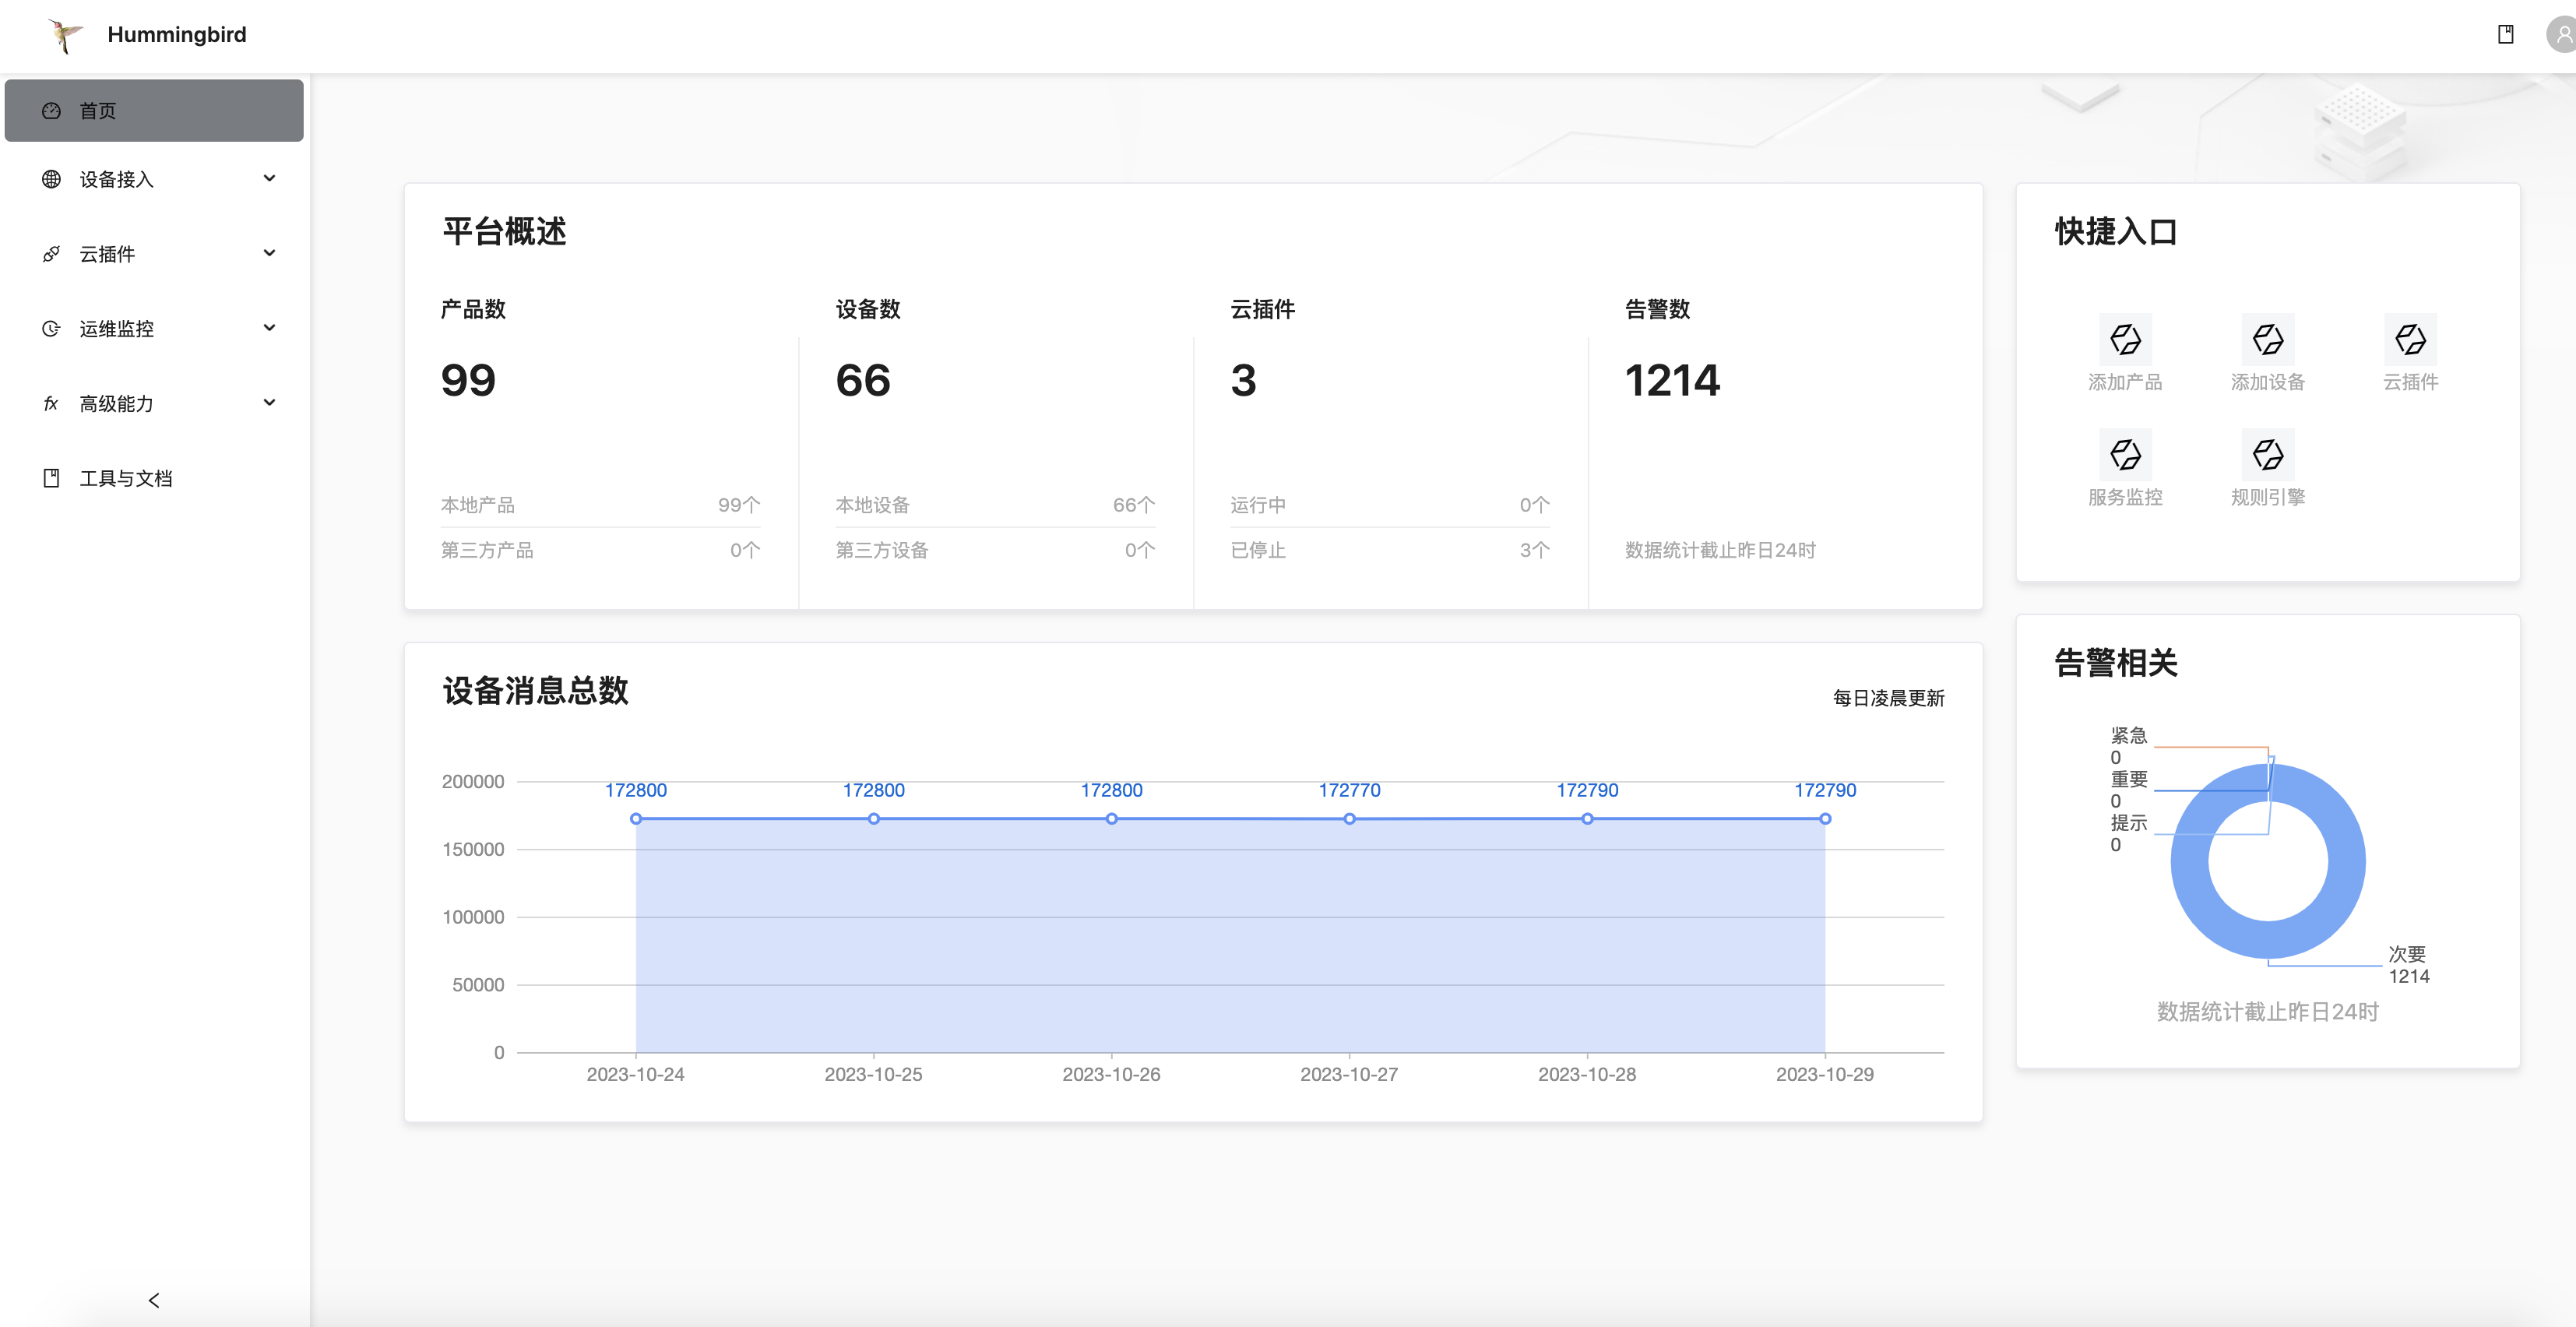Click the 添加设备 shortcut icon

2267,340
